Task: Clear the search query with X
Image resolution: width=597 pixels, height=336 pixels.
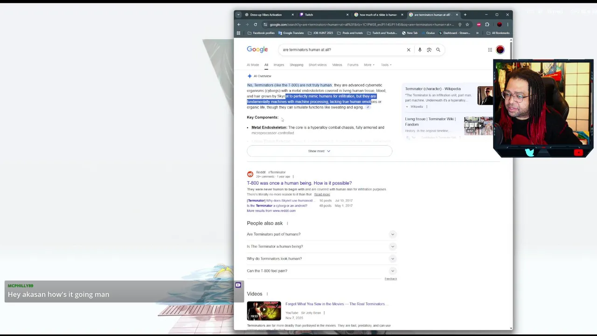Action: (409, 49)
